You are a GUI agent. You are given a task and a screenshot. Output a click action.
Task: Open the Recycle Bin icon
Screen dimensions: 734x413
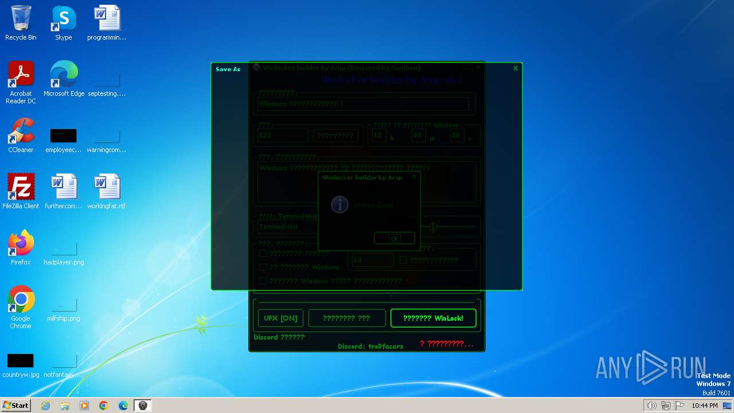[x=21, y=24]
